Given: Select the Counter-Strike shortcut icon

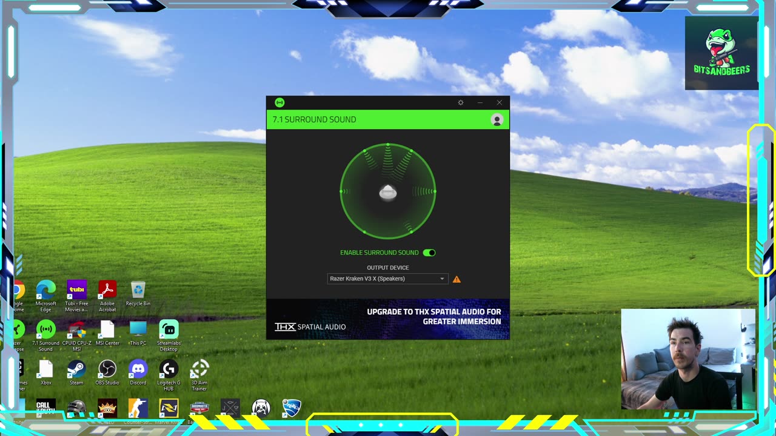Looking at the screenshot, I should (138, 408).
